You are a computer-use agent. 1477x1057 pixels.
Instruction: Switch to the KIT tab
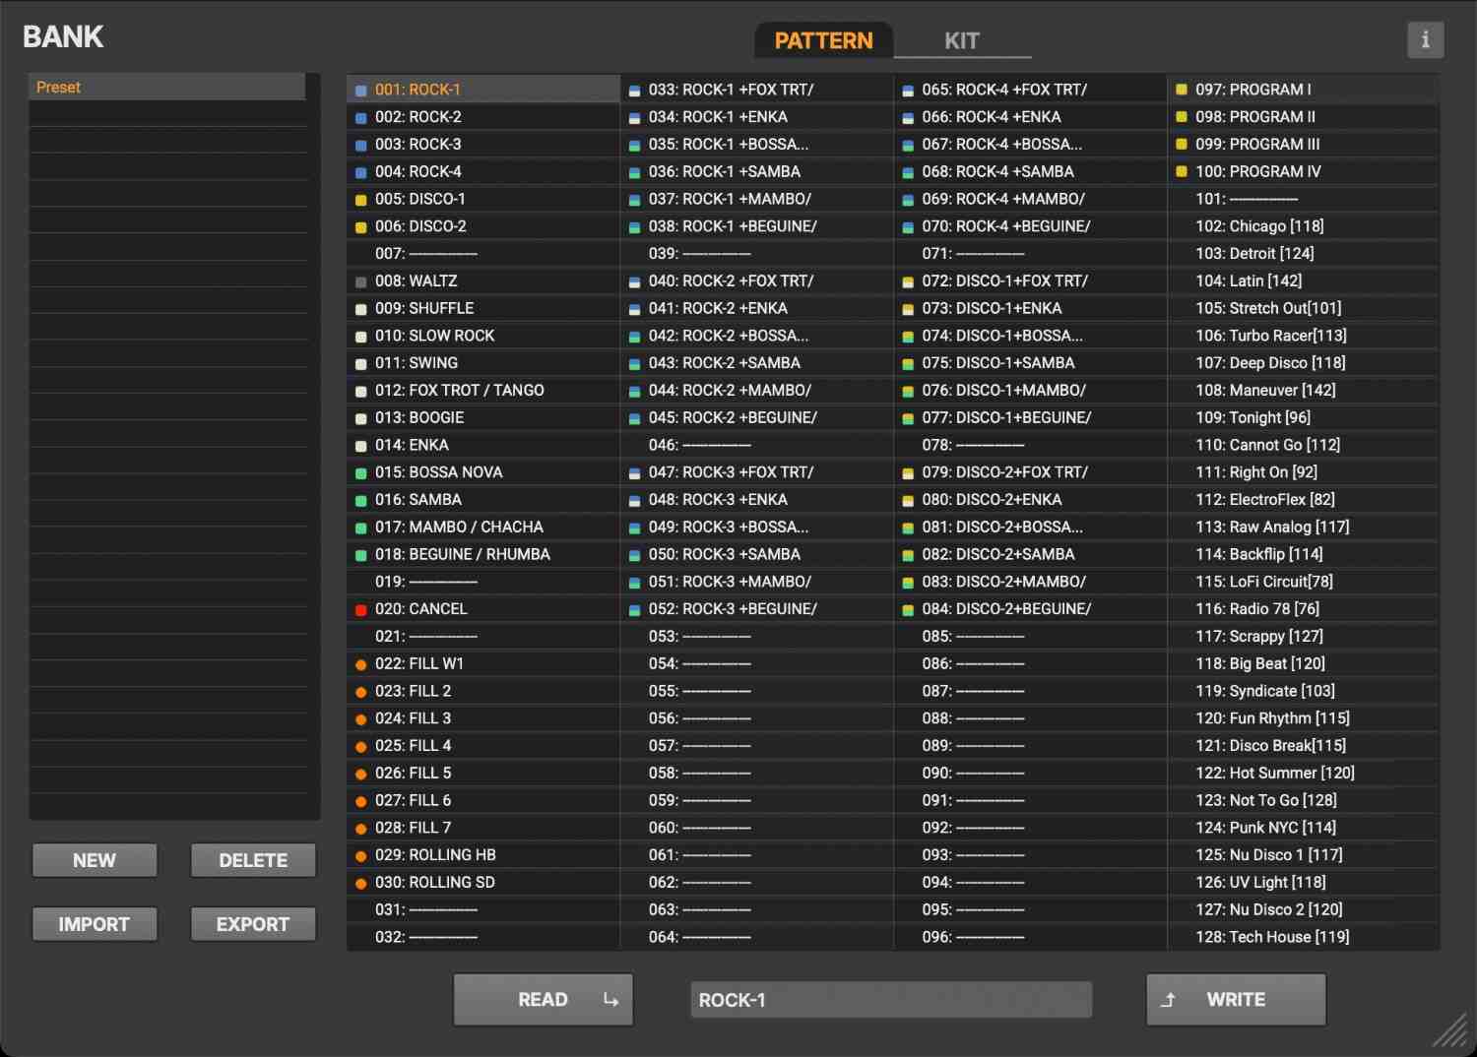962,40
